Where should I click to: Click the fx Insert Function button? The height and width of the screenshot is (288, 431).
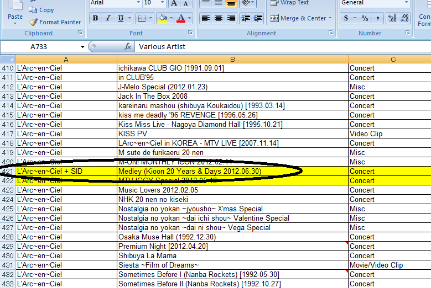click(x=128, y=46)
